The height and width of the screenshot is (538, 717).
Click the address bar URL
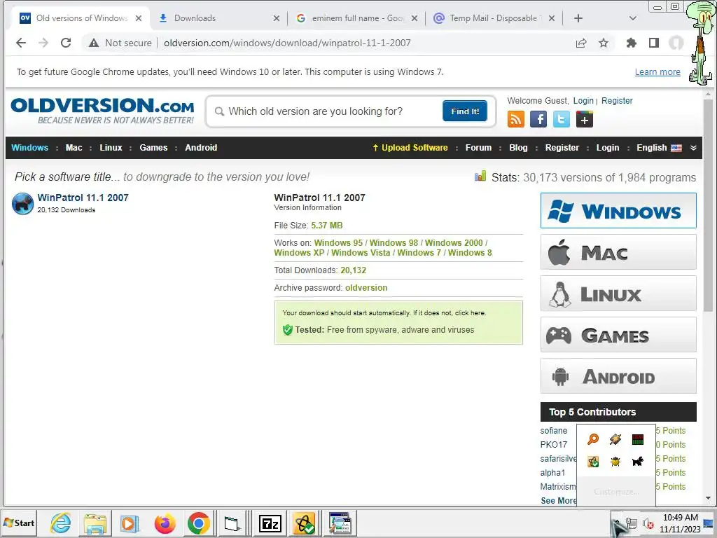coord(287,43)
